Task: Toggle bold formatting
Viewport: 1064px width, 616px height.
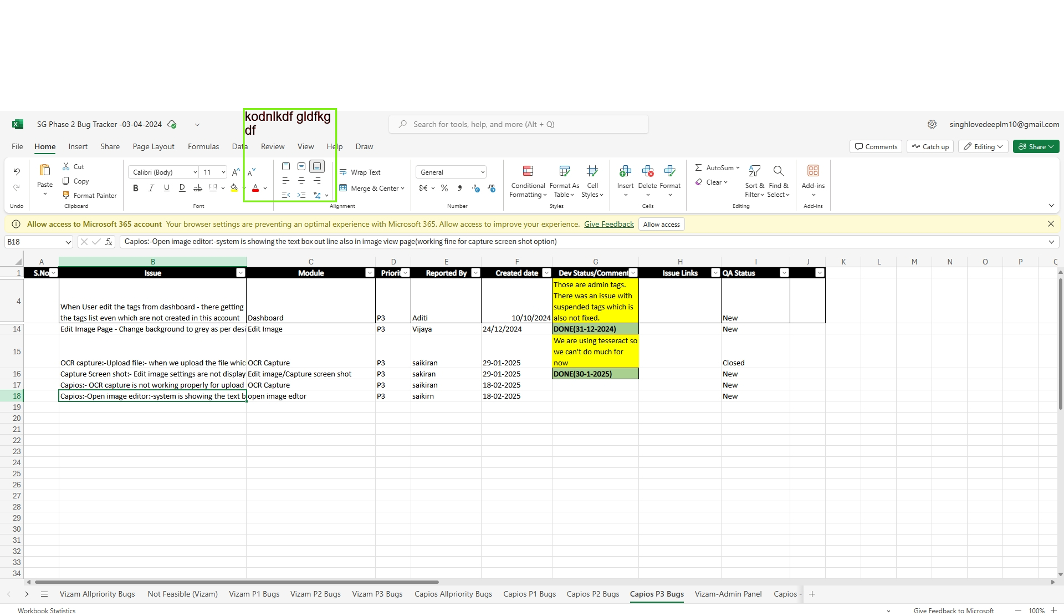Action: (x=135, y=188)
